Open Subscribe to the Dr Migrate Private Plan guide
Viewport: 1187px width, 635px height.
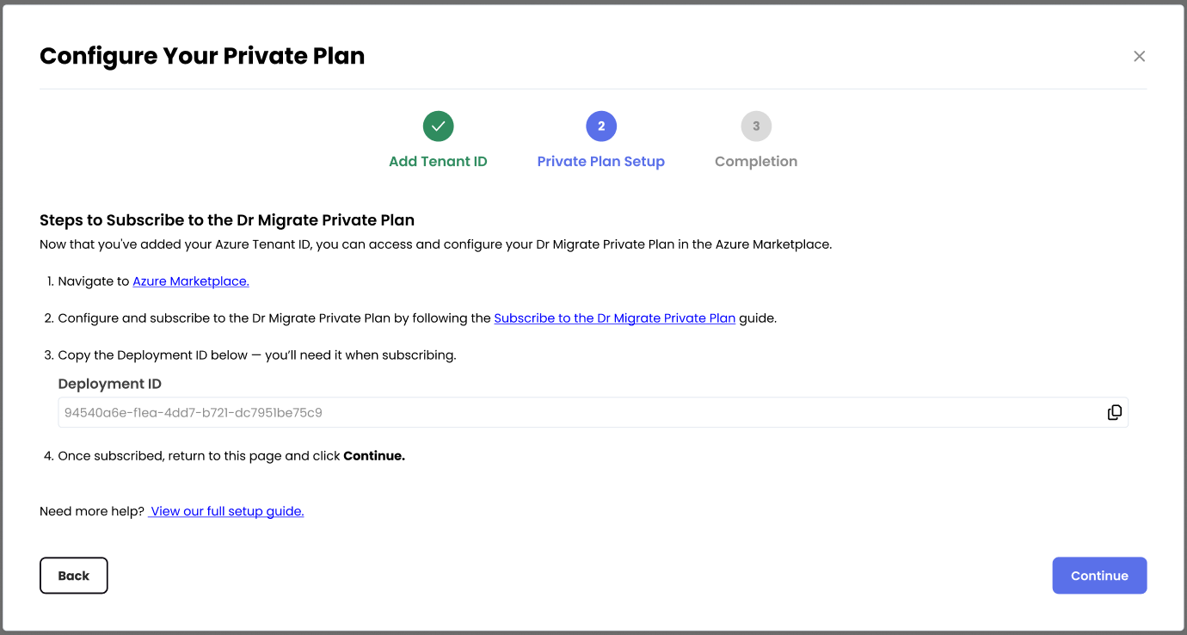[615, 318]
